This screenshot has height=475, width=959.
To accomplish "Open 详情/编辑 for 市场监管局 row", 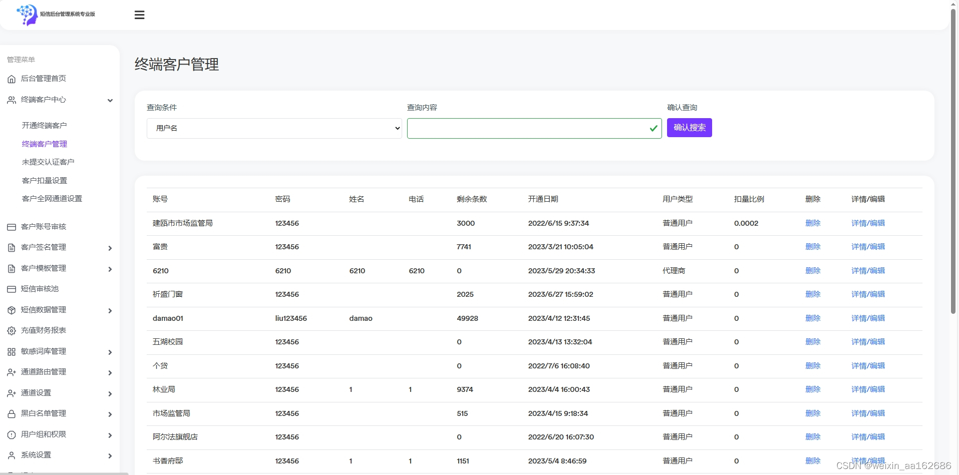I will pos(868,413).
